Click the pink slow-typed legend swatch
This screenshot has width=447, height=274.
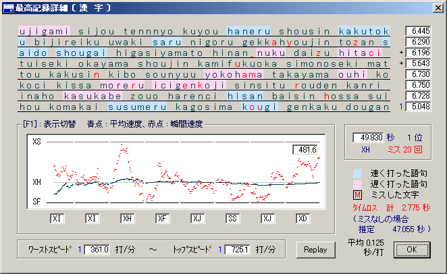(358, 184)
